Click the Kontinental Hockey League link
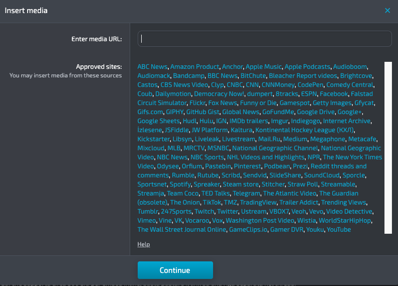Screen dimensions: 398x286 coord(305,130)
